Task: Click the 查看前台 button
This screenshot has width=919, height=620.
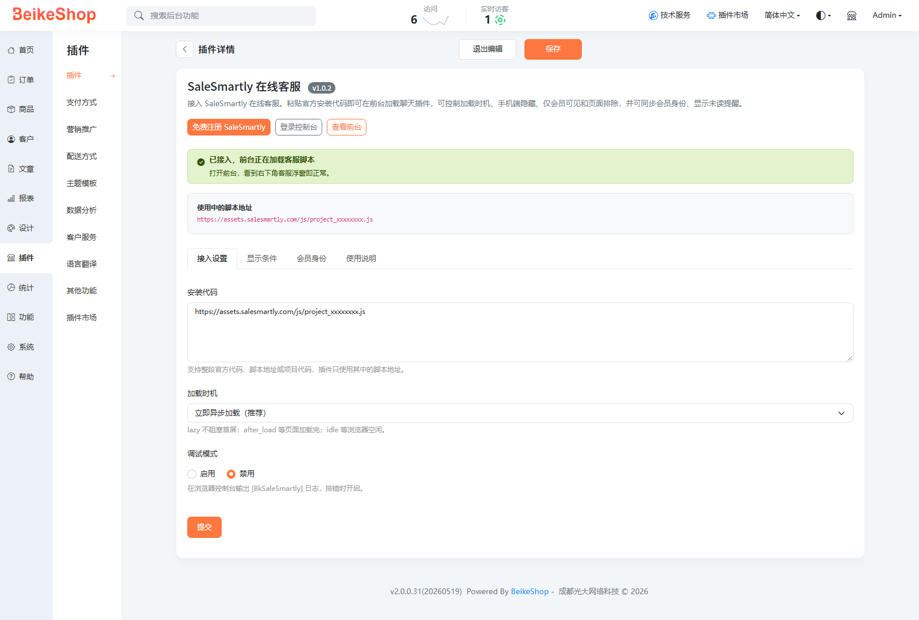Action: (346, 127)
